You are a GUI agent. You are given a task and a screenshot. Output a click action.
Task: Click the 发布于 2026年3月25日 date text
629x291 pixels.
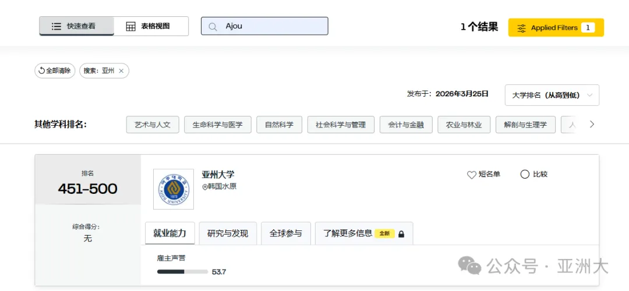tap(448, 94)
